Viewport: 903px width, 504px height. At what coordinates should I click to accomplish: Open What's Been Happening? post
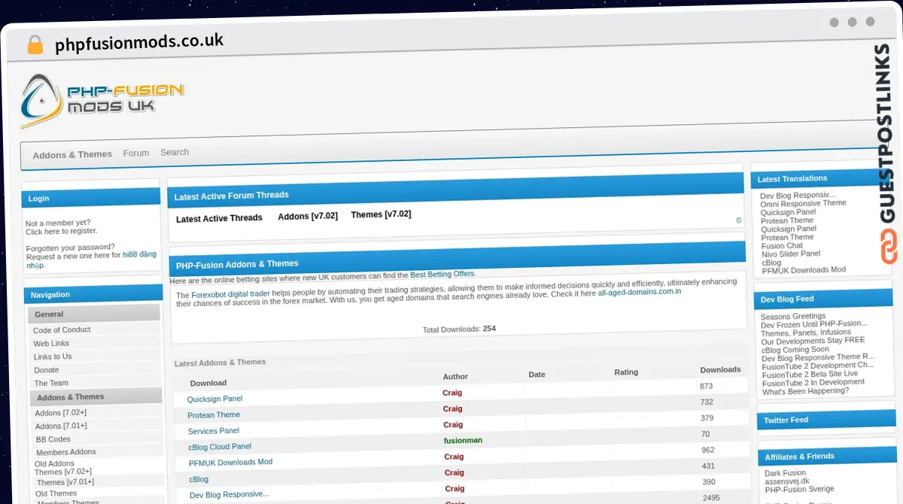point(806,391)
